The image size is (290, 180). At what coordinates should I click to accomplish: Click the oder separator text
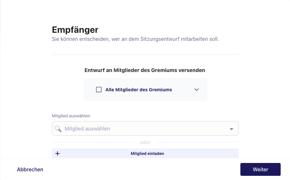pyautogui.click(x=145, y=142)
